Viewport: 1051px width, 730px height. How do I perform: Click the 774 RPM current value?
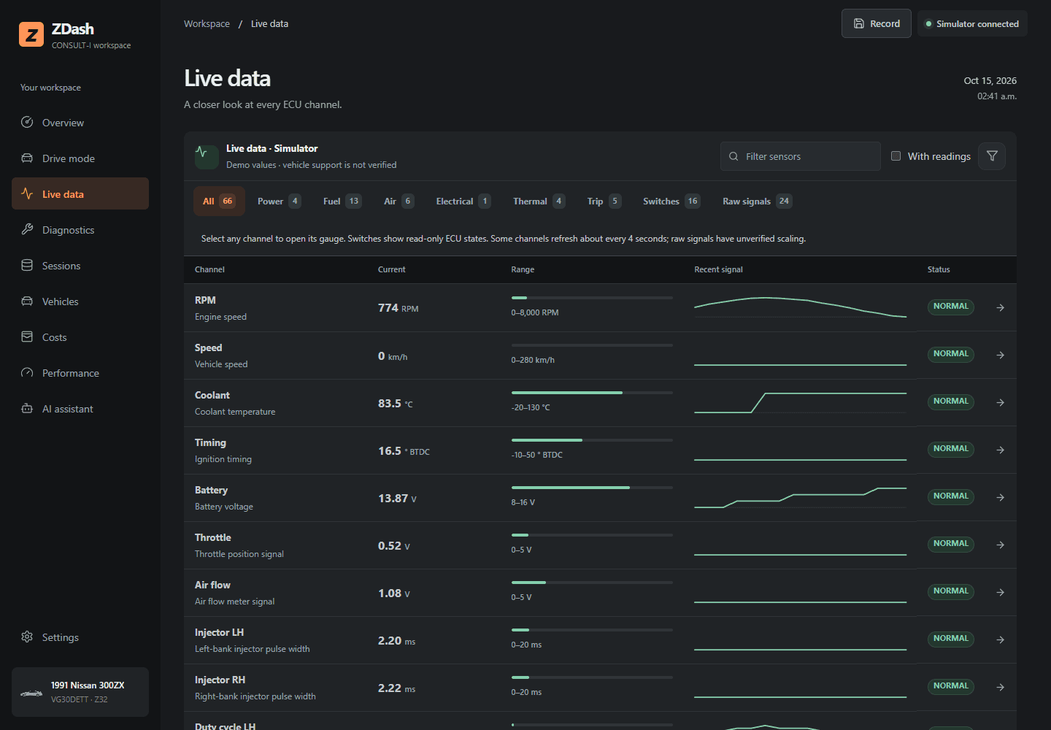399,308
